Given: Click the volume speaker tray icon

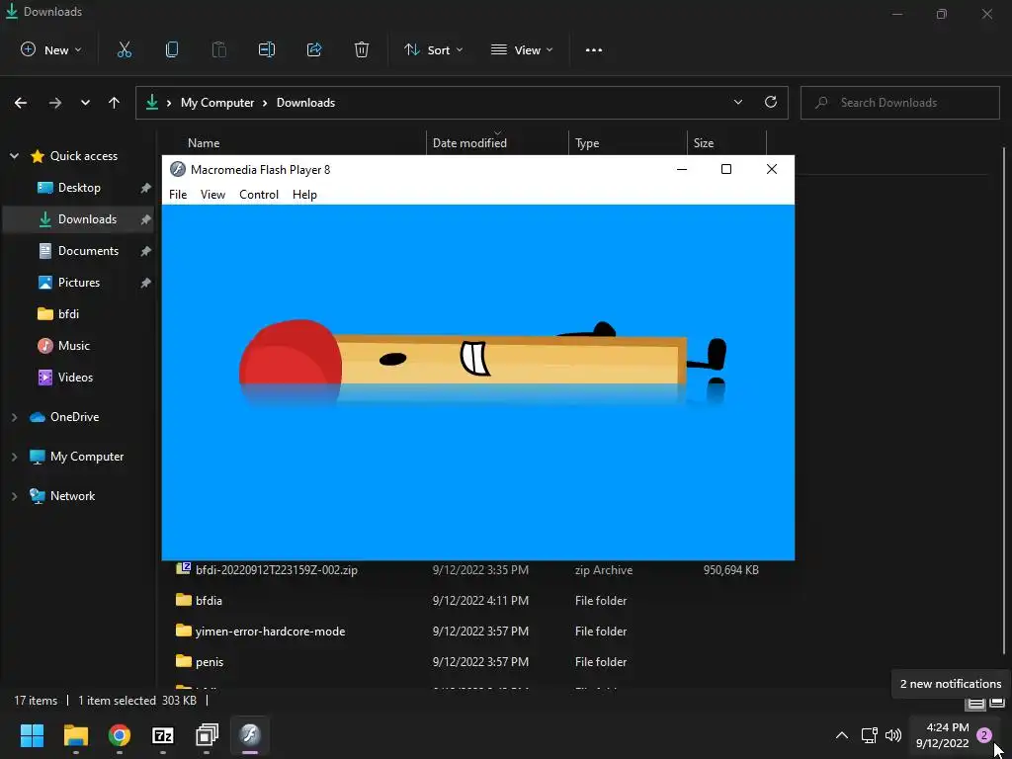Looking at the screenshot, I should (x=893, y=735).
